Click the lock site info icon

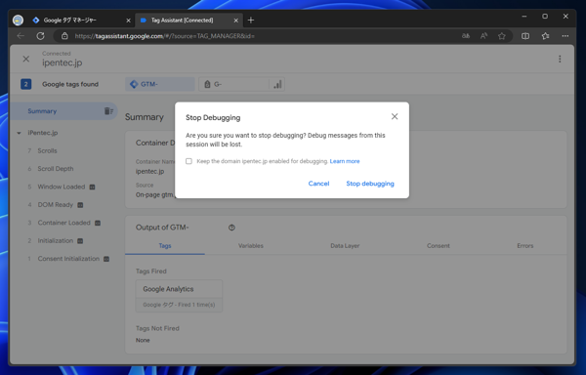pos(64,36)
